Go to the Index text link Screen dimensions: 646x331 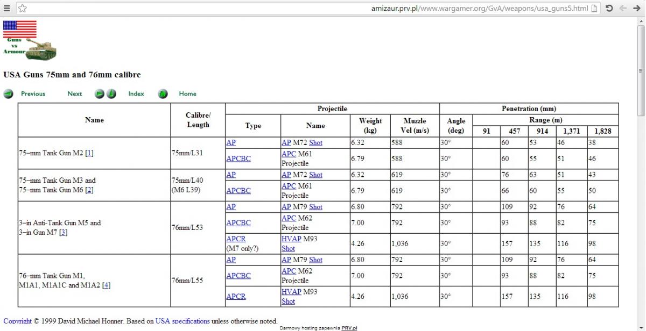pyautogui.click(x=136, y=94)
